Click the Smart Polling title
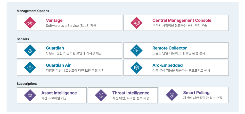 196,93
